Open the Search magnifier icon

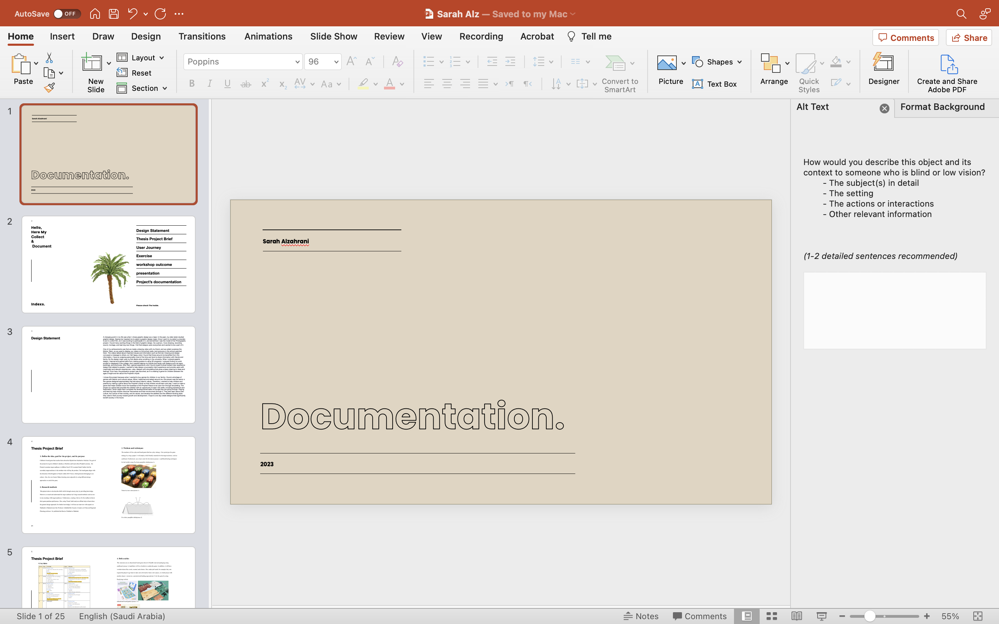click(x=961, y=14)
